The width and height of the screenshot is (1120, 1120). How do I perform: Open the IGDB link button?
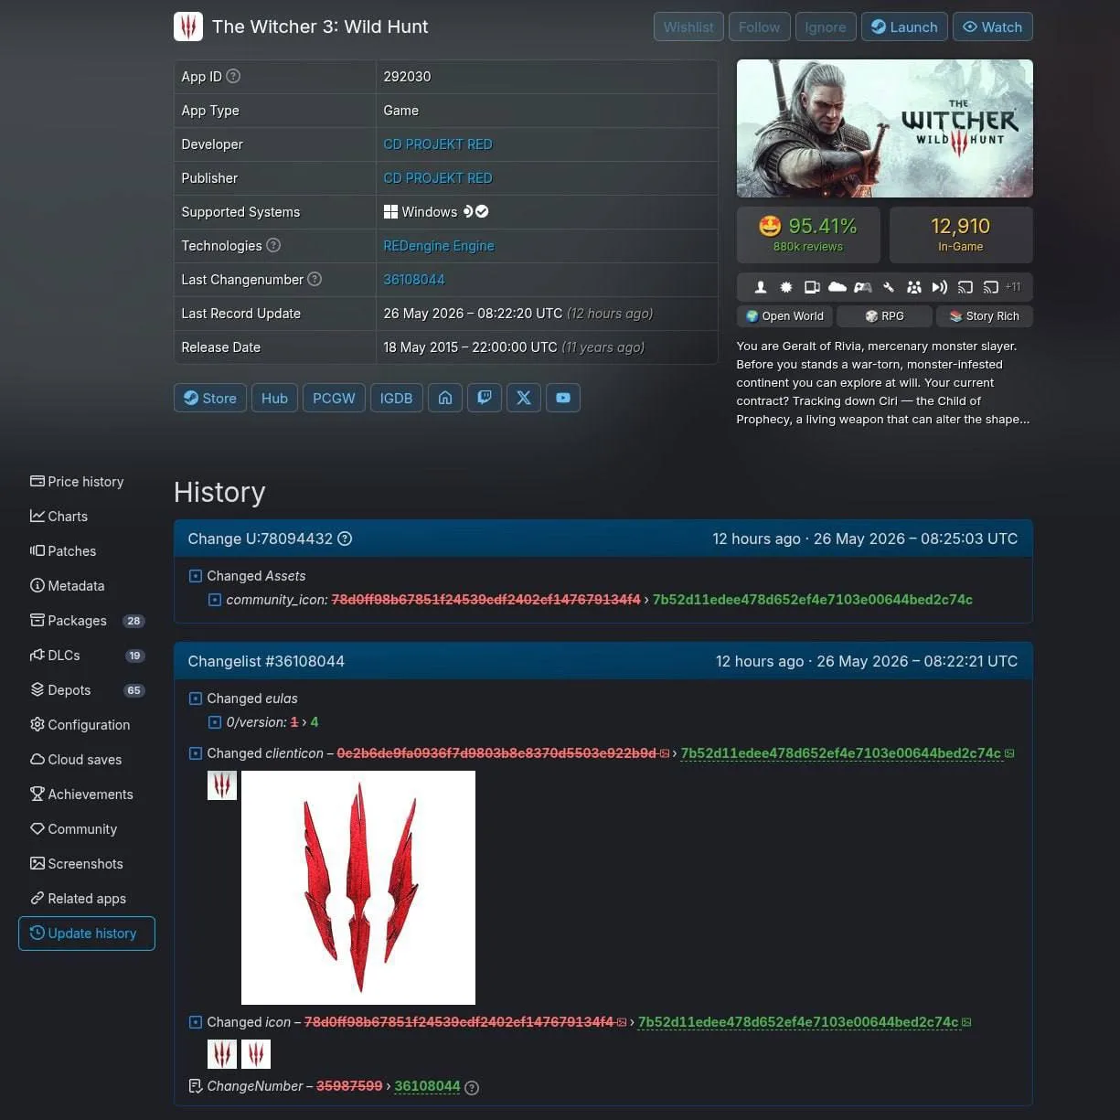tap(396, 398)
